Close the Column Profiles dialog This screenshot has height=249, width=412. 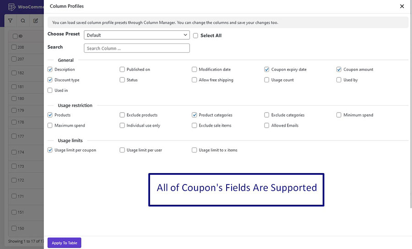[x=402, y=6]
